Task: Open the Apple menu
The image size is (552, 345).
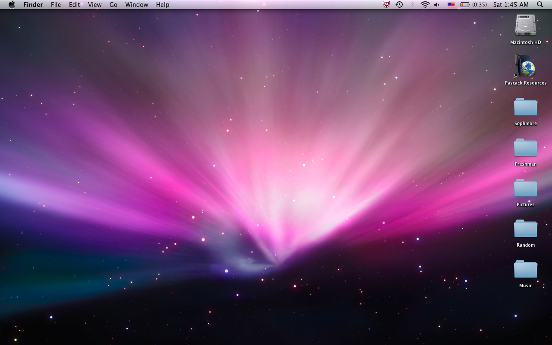Action: coord(12,4)
